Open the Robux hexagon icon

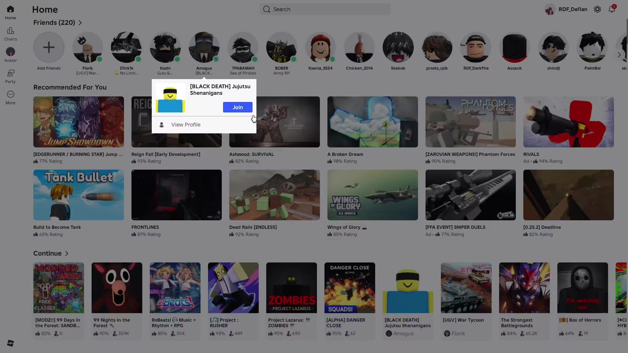(597, 9)
